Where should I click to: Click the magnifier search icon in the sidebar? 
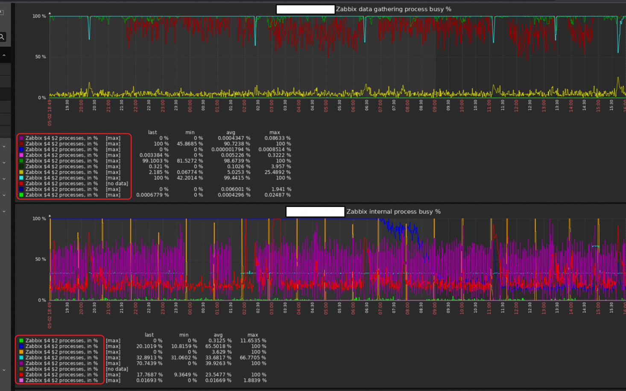[3, 37]
